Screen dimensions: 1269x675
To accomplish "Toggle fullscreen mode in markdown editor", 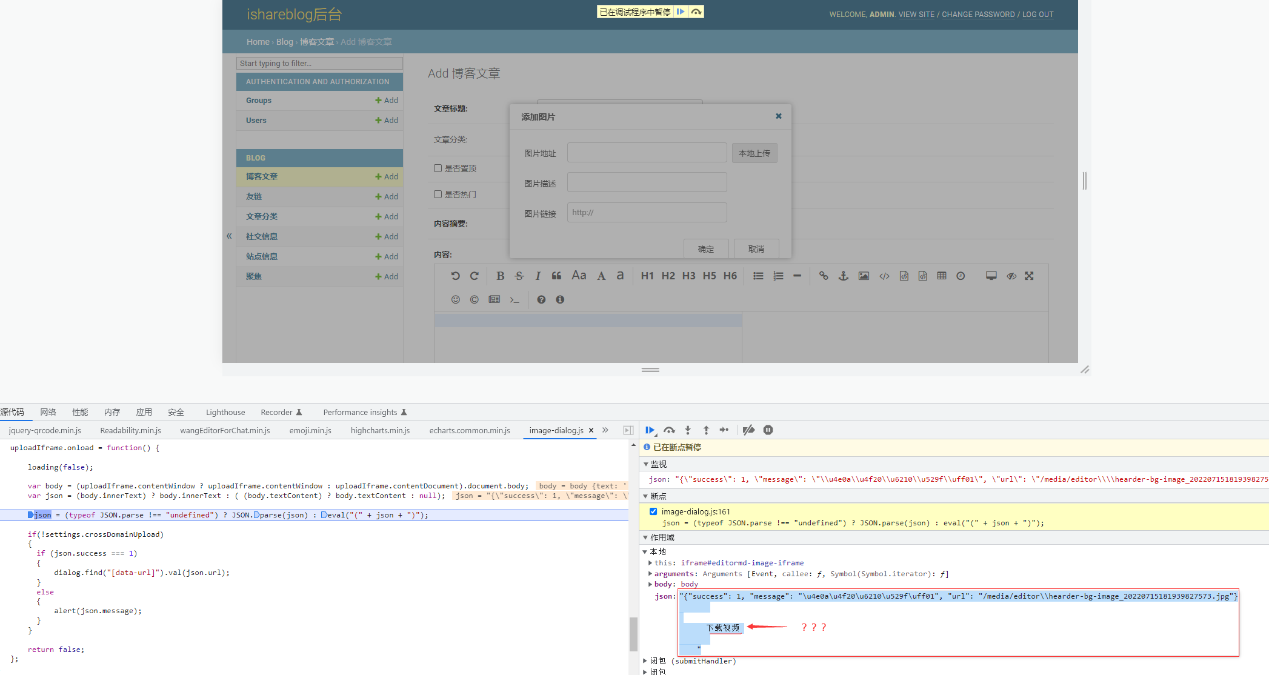I will point(1029,276).
